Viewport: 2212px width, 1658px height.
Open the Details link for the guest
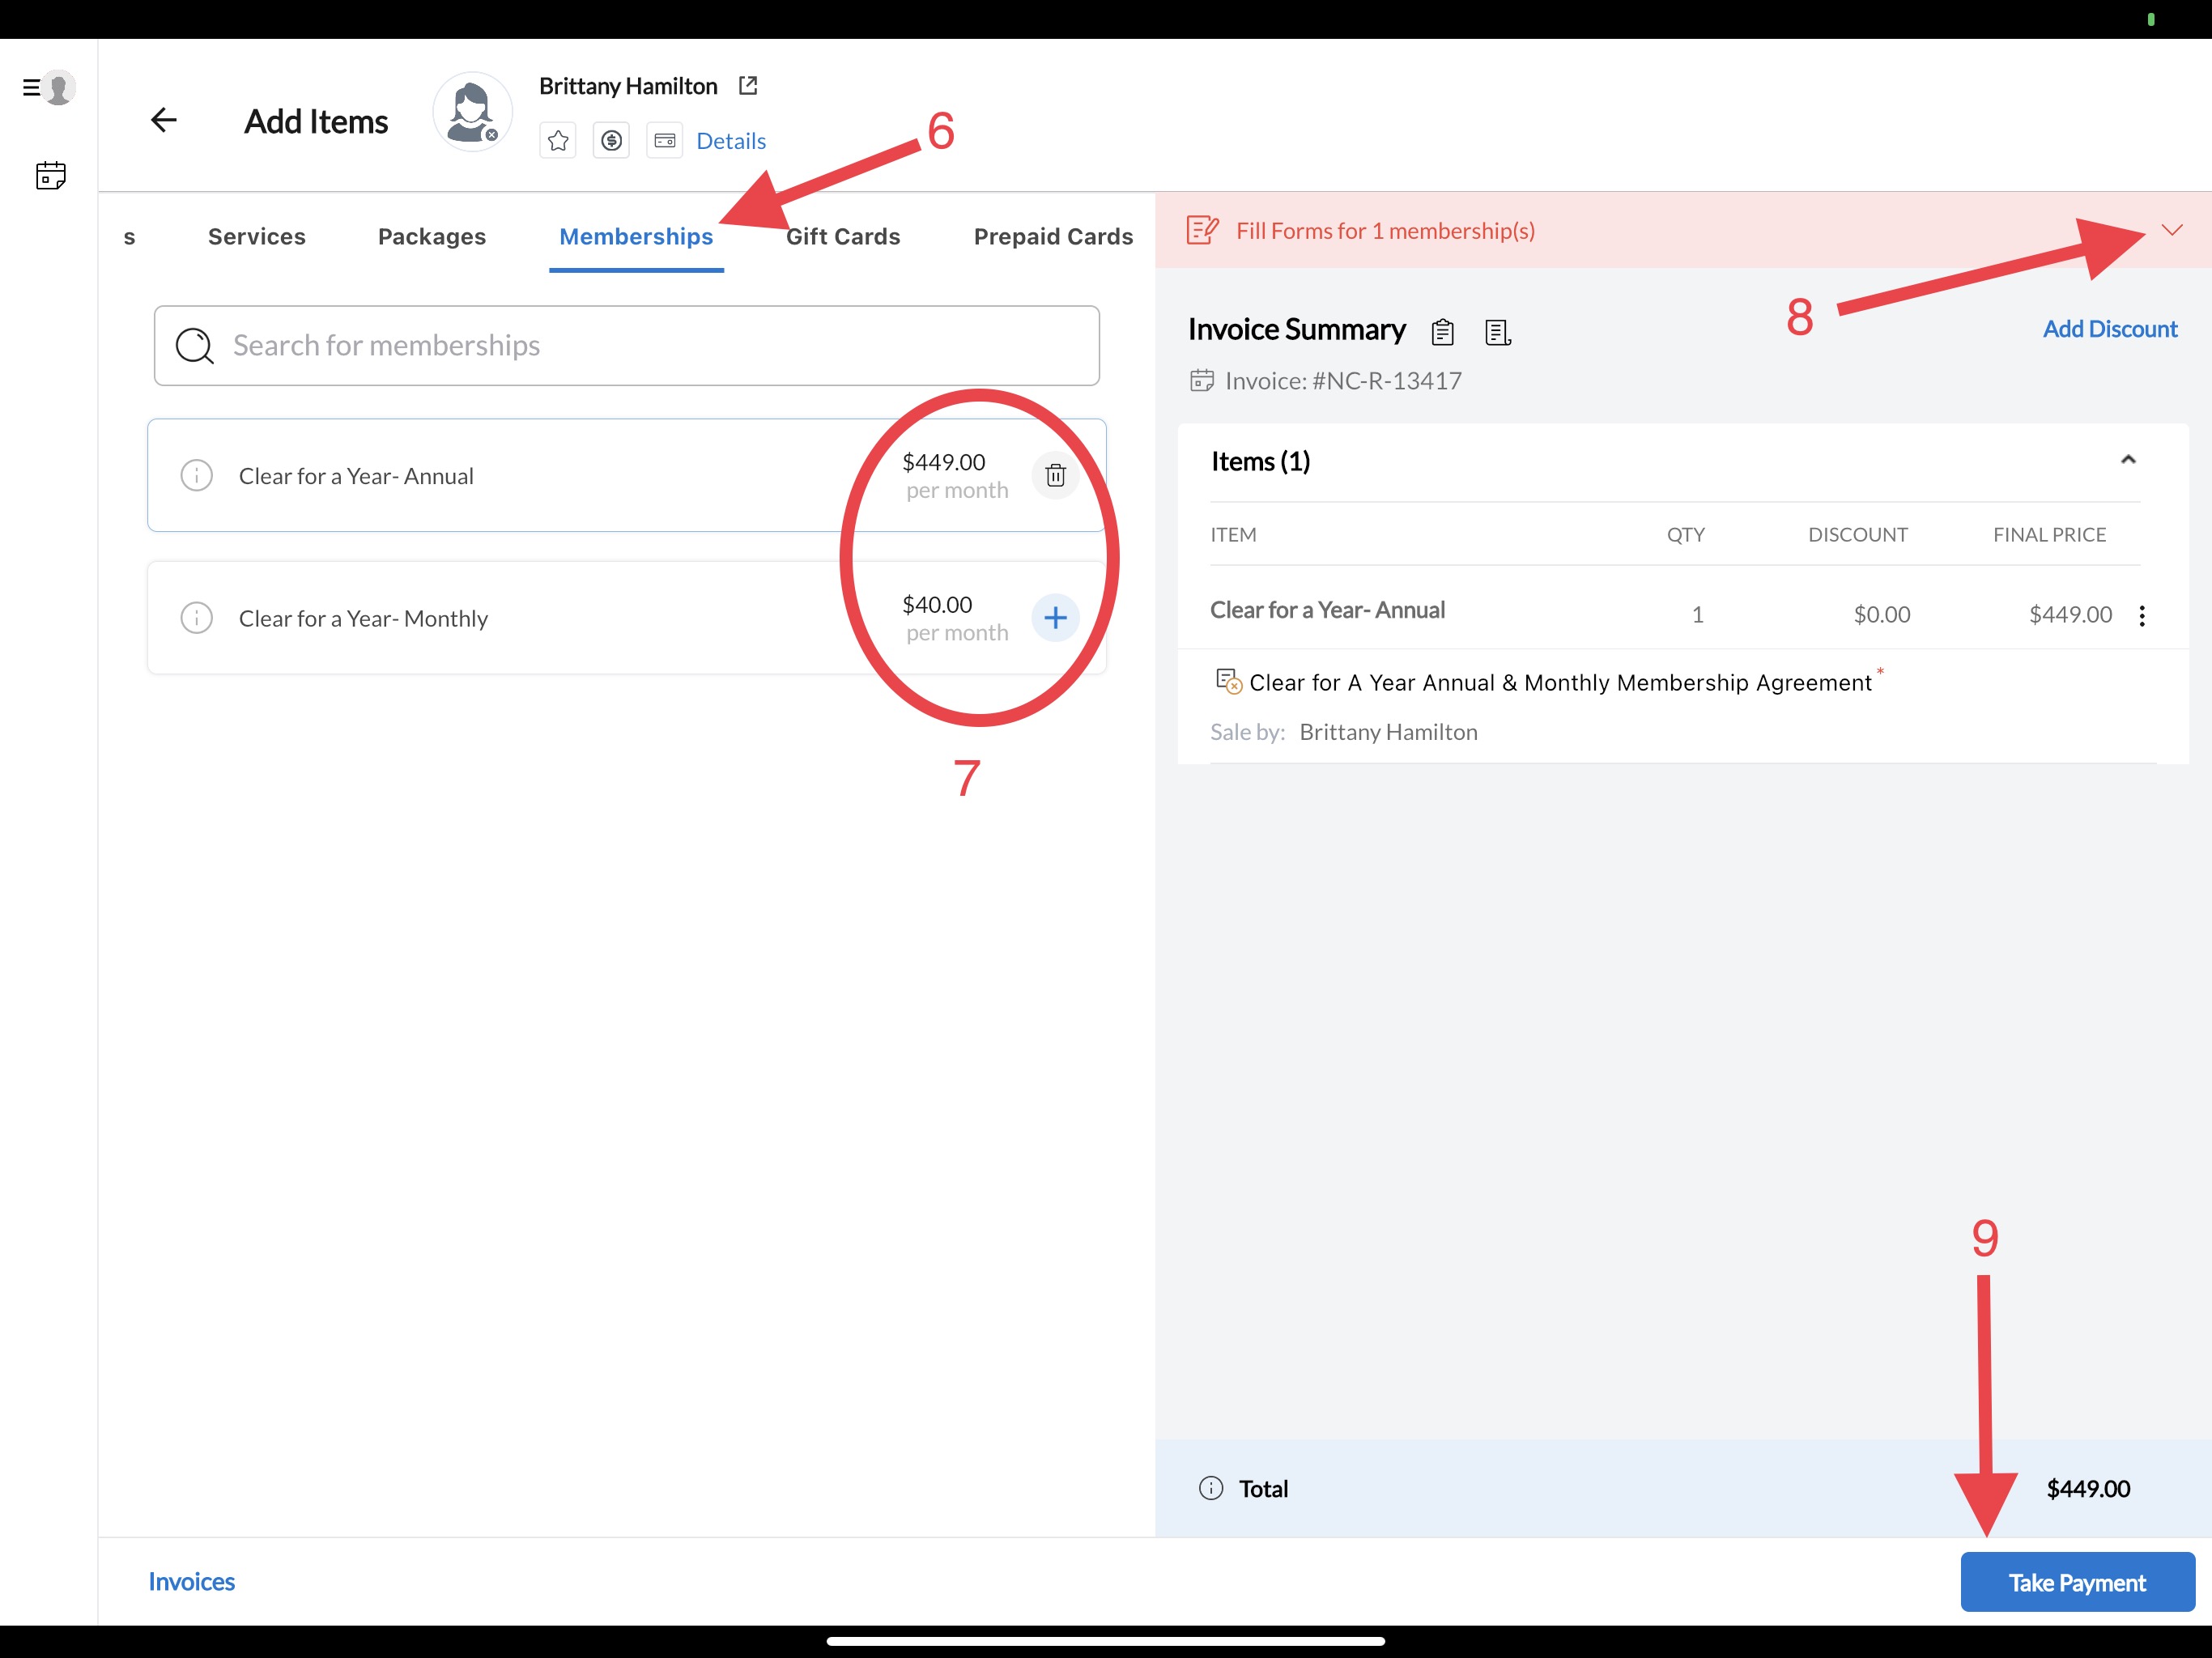[731, 141]
